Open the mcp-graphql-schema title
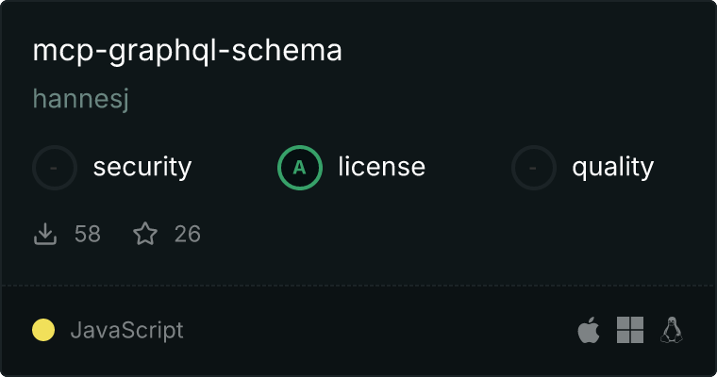Screen dimensions: 717x377 click(x=187, y=51)
